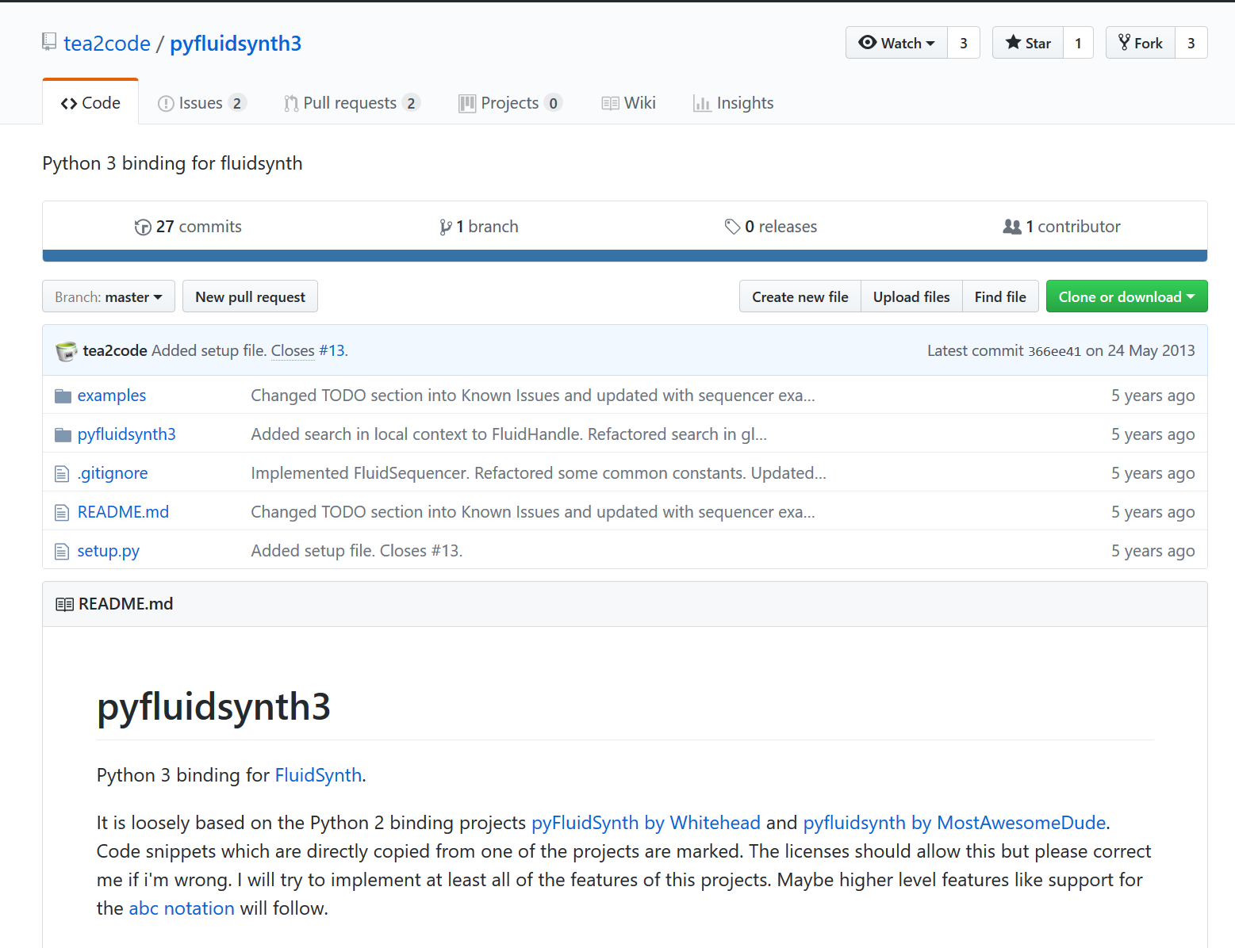Click the book icon in README.md header
This screenshot has width=1235, height=948.
[x=64, y=604]
